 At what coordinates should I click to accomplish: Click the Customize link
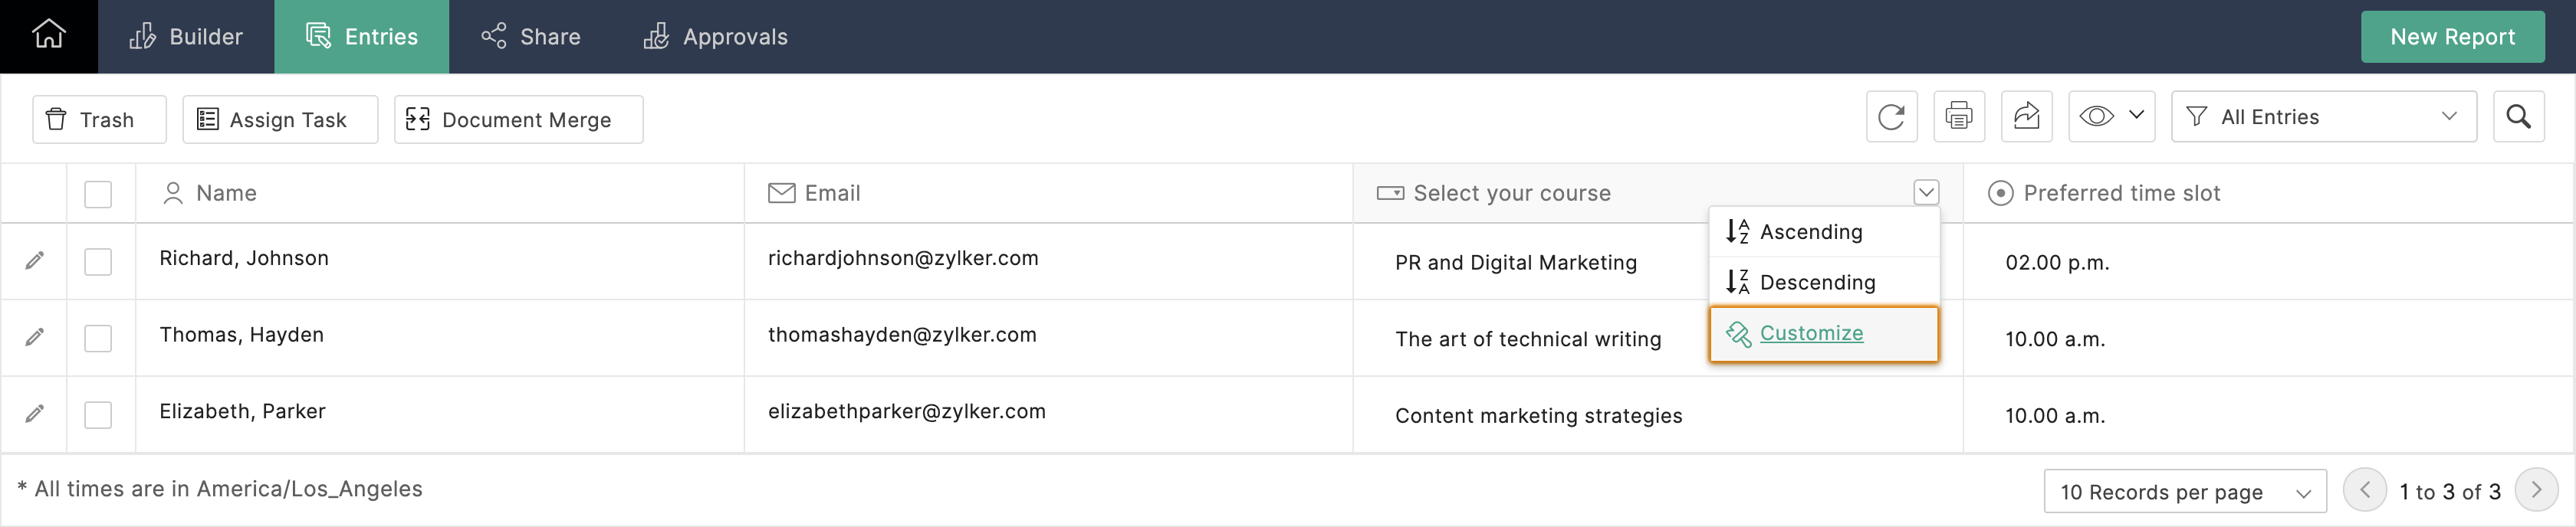click(1810, 333)
